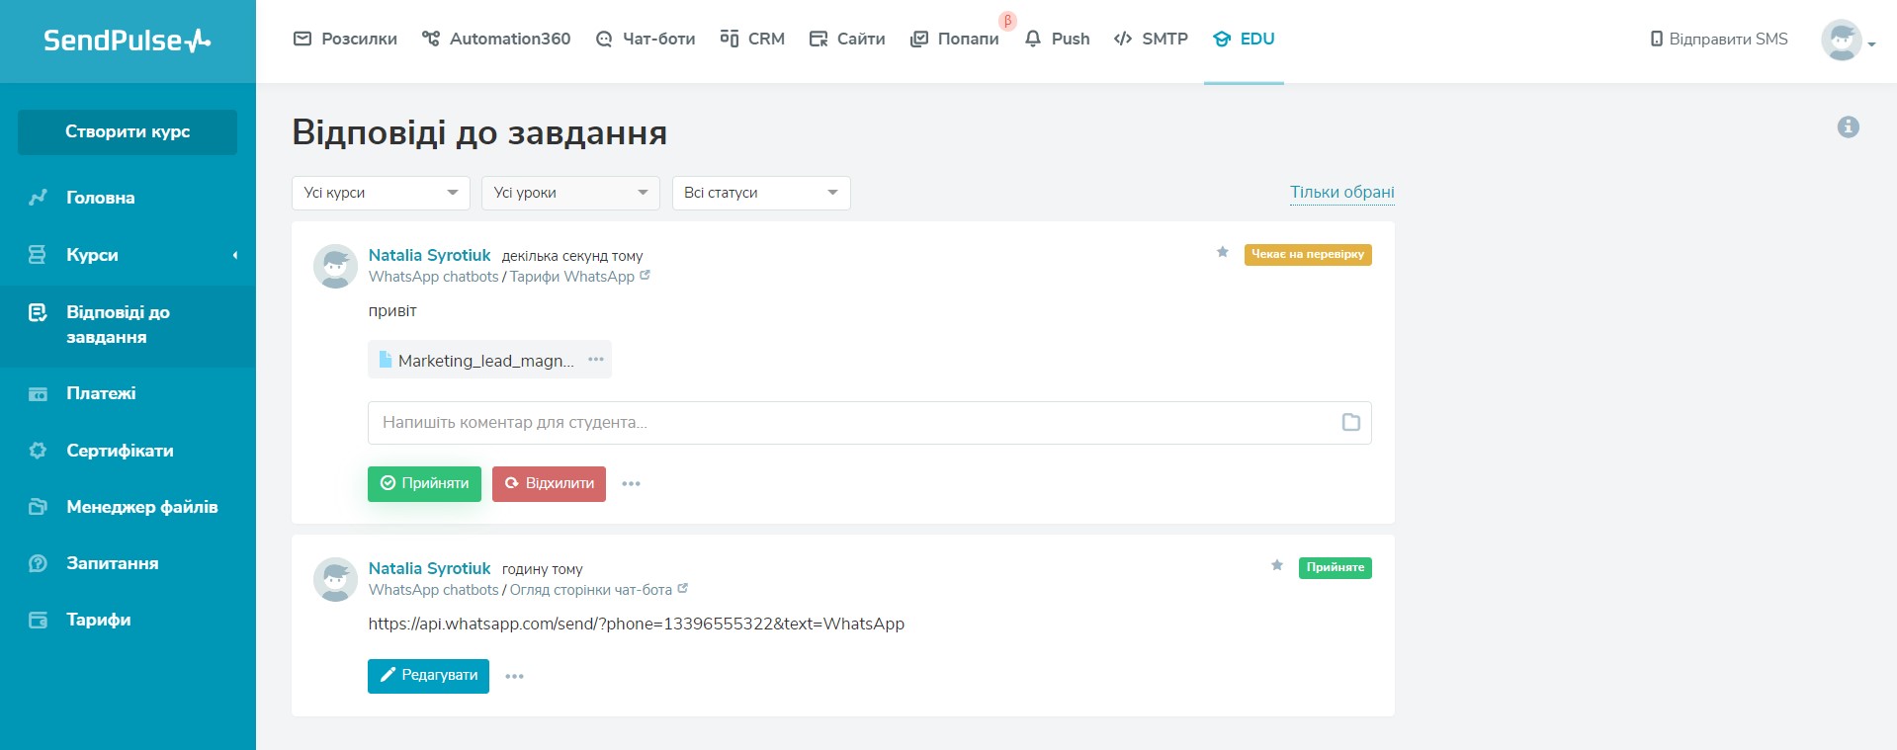The image size is (1897, 750).
Task: Open the Тарифи WhatsApp lesson link
Action: (571, 277)
